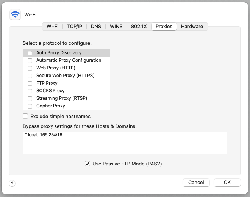Image resolution: width=250 pixels, height=197 pixels.
Task: Enable Gopher Proxy checkbox
Action: 30,106
